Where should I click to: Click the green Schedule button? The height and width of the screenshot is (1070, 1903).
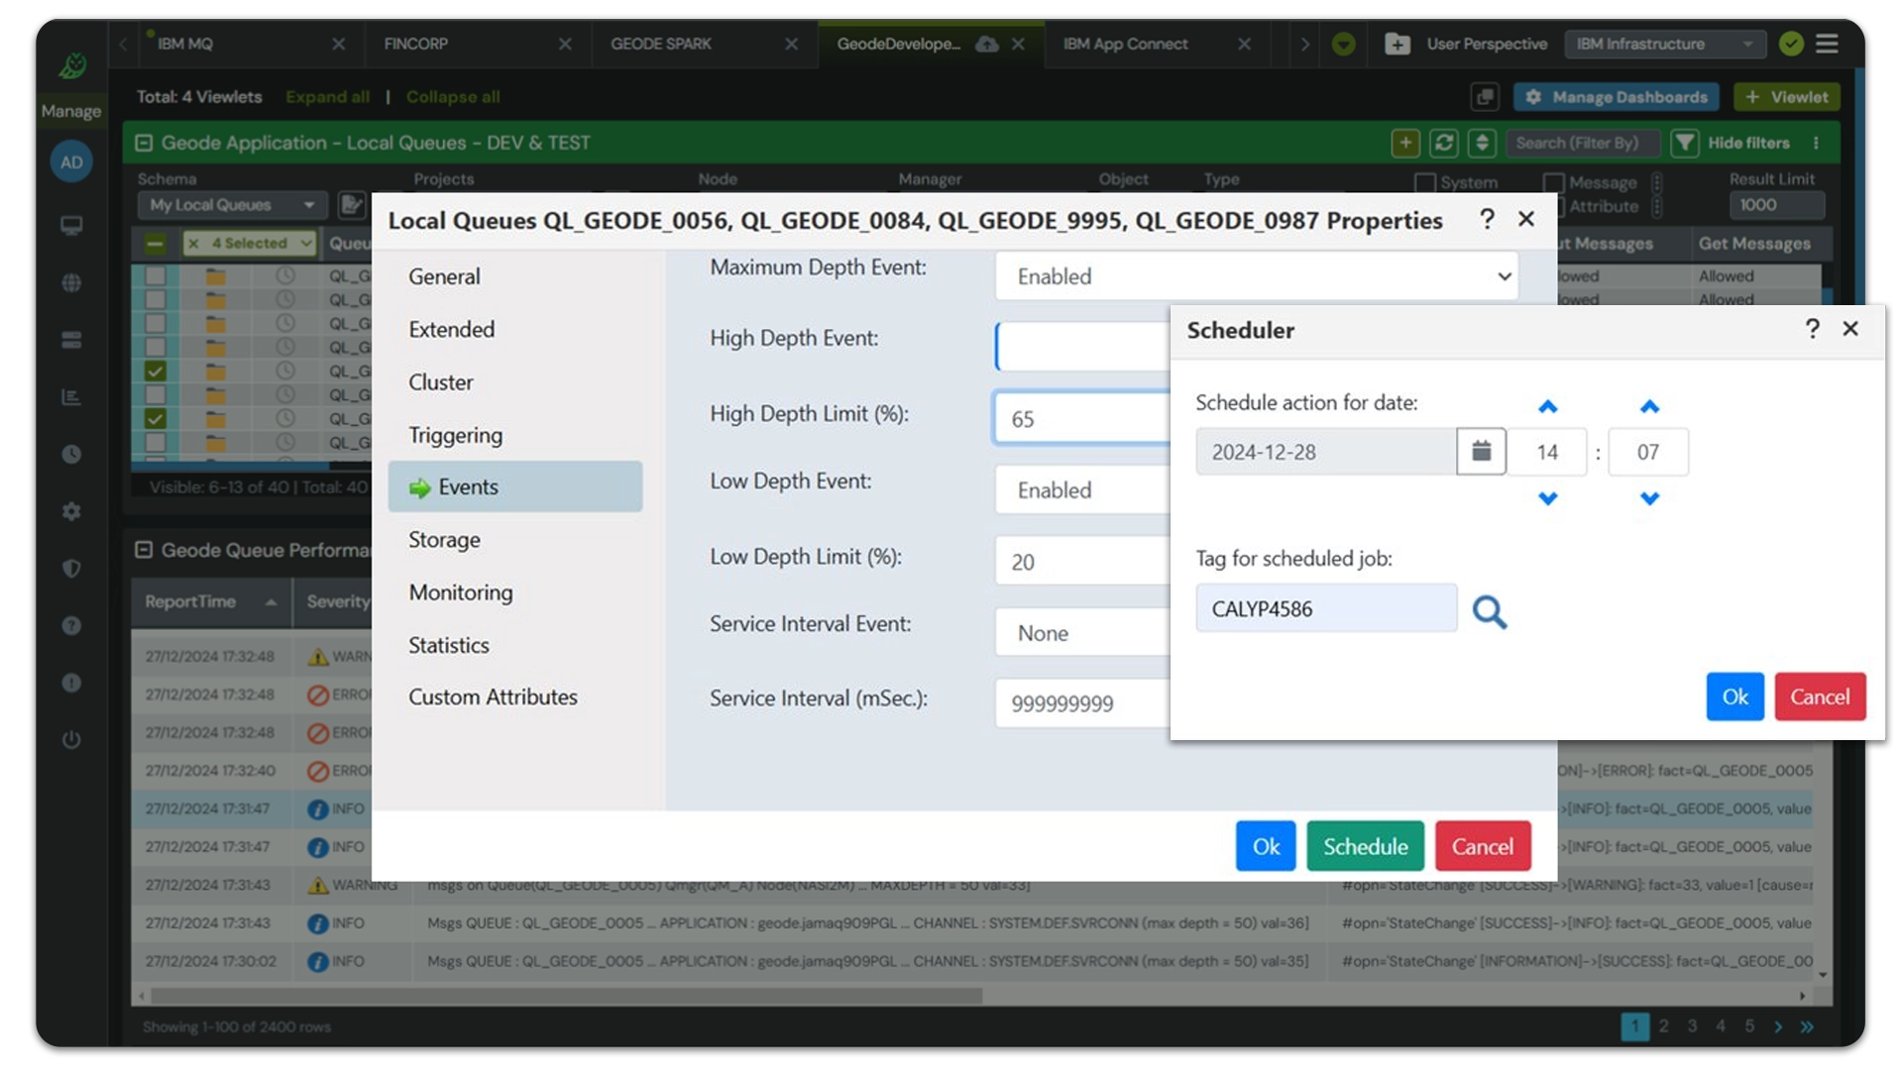1365,846
